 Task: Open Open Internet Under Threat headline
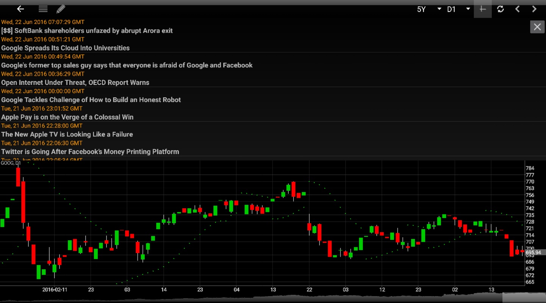[75, 83]
